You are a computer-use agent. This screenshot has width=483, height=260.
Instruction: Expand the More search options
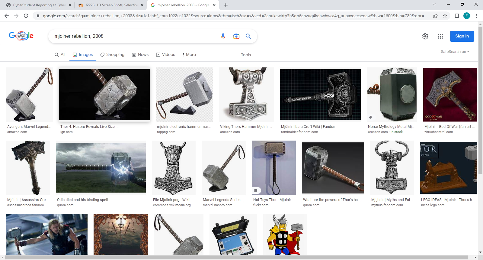tap(189, 55)
